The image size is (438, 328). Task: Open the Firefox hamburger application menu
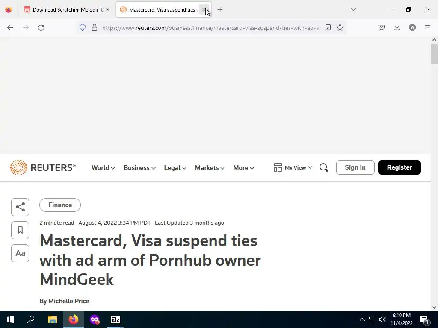(x=428, y=27)
